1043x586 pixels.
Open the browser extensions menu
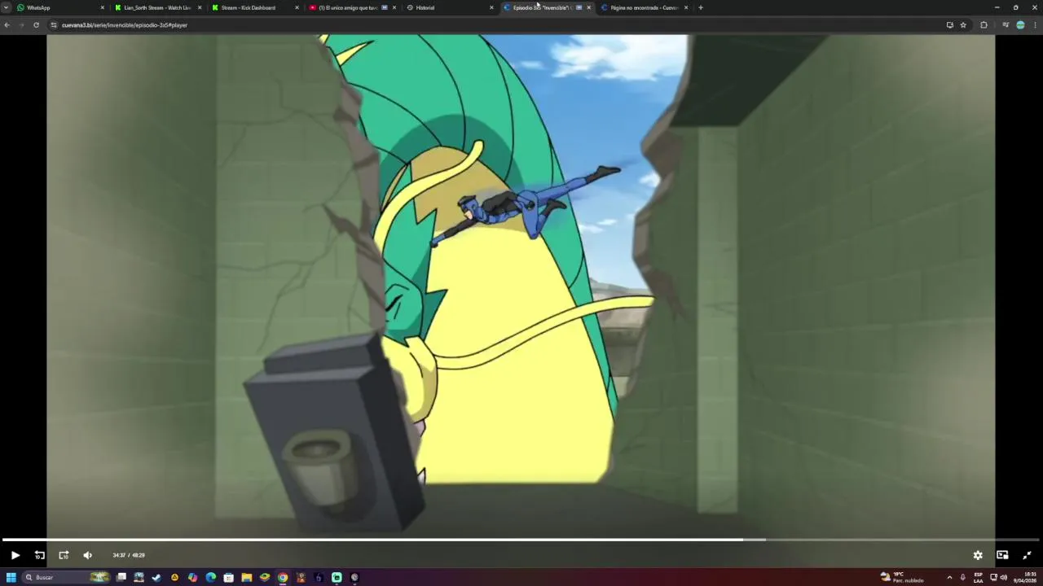point(984,25)
